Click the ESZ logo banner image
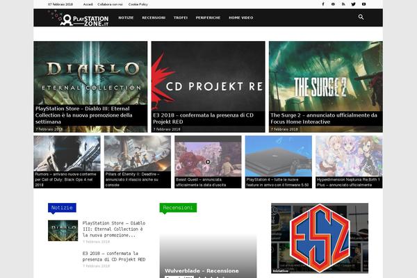Image resolution: width=417 pixels, height=278 pixels. [320, 238]
